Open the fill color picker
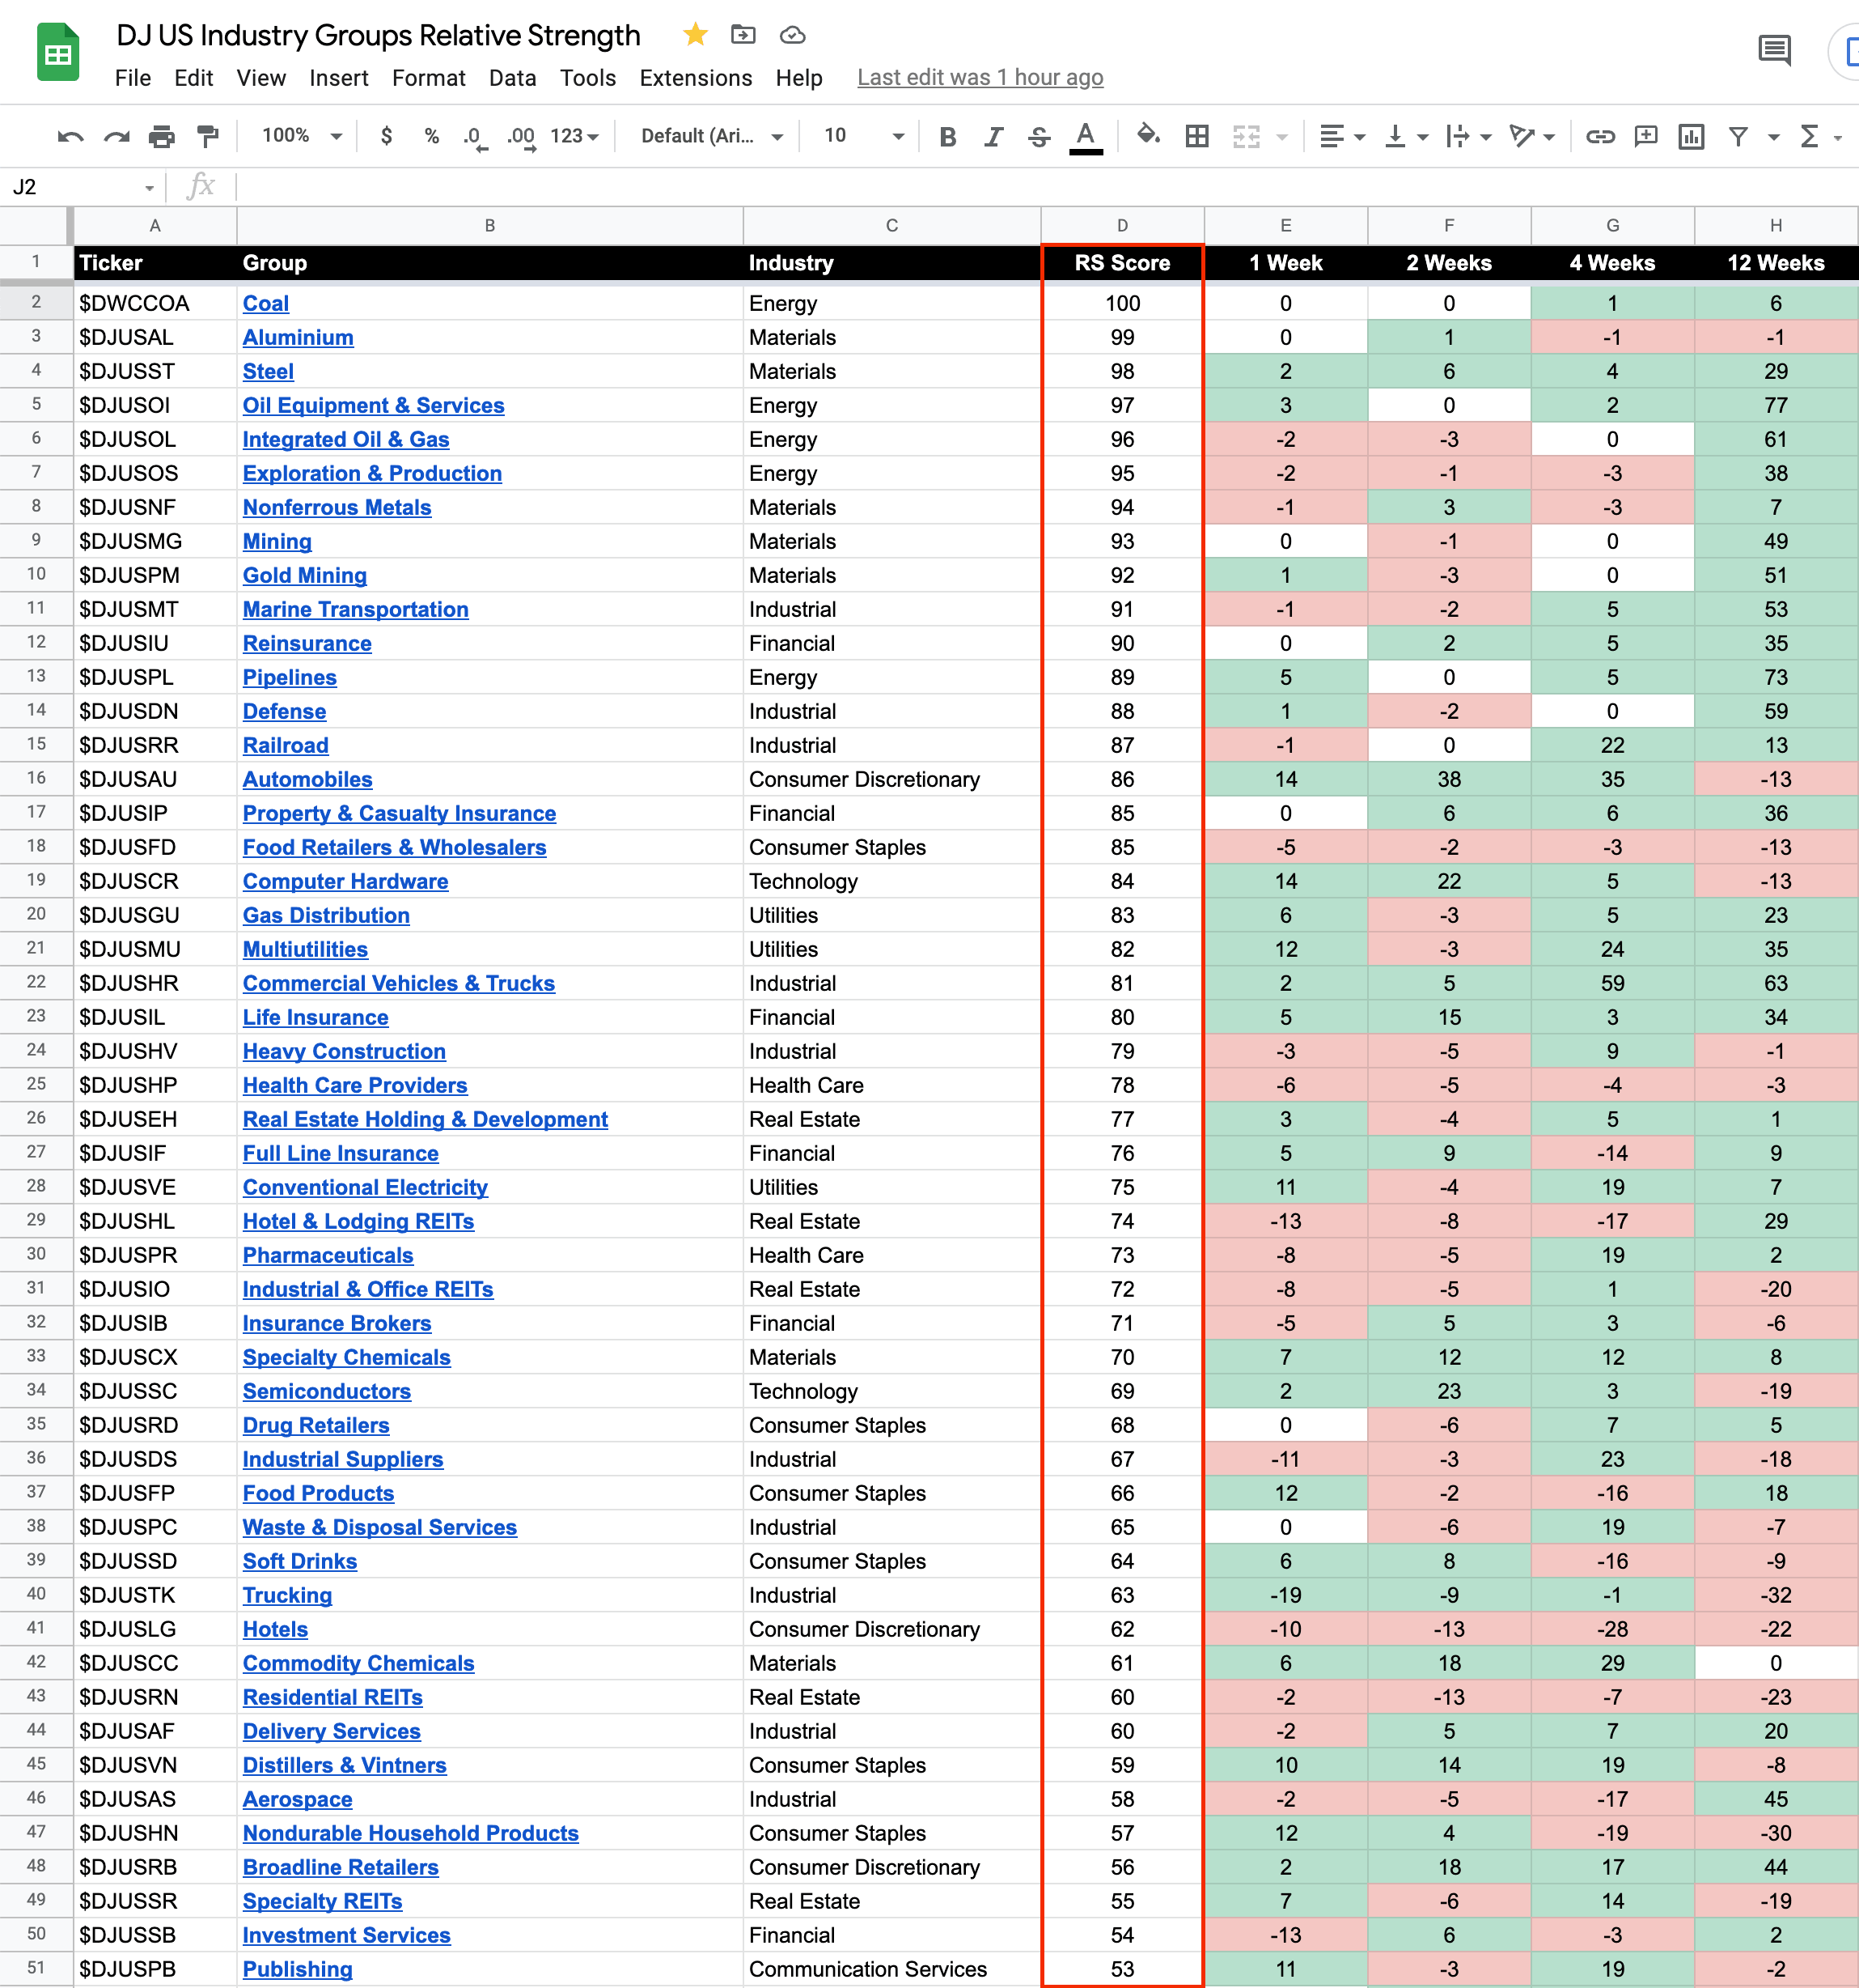 tap(1147, 136)
